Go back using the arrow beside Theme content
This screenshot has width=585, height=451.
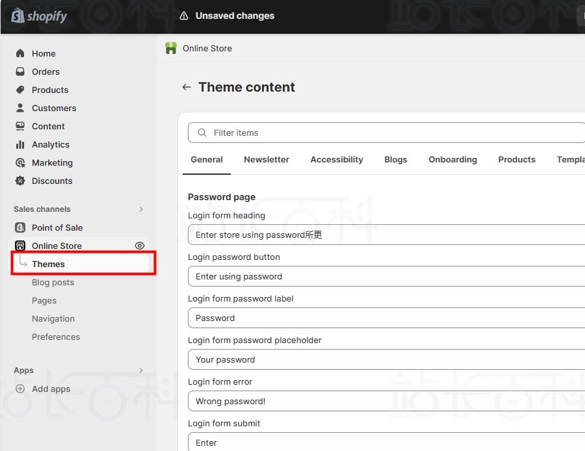tap(187, 87)
